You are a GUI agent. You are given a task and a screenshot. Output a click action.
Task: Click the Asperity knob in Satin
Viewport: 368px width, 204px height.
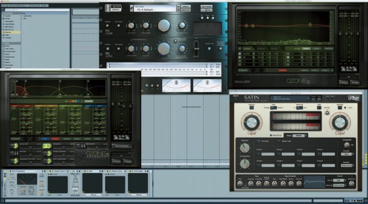pyautogui.click(x=251, y=184)
